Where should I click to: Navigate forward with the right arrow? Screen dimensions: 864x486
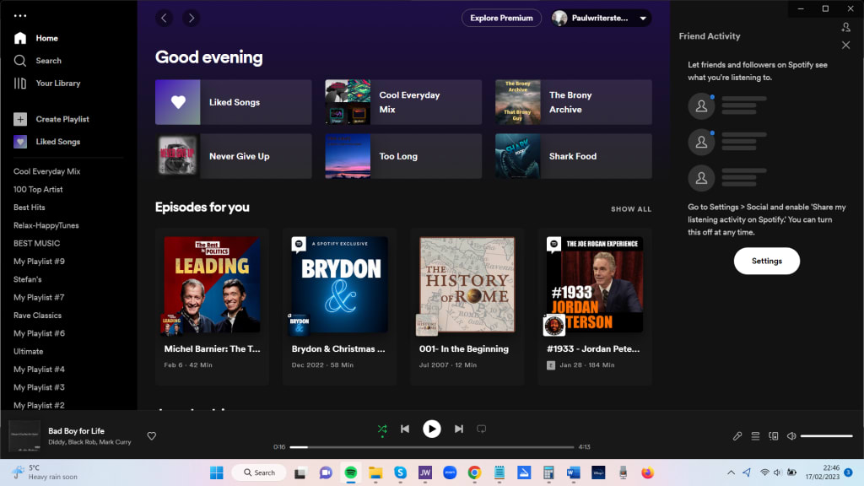click(x=192, y=19)
